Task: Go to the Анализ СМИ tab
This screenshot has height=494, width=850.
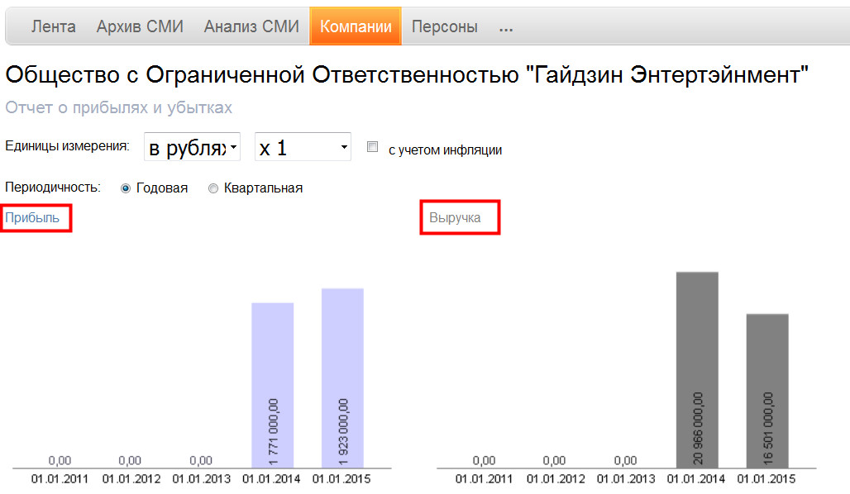Action: [x=251, y=26]
